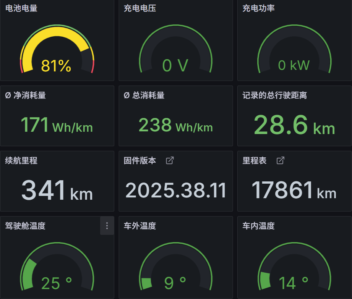Click the 81% battery gauge value
352x299 pixels.
point(56,66)
